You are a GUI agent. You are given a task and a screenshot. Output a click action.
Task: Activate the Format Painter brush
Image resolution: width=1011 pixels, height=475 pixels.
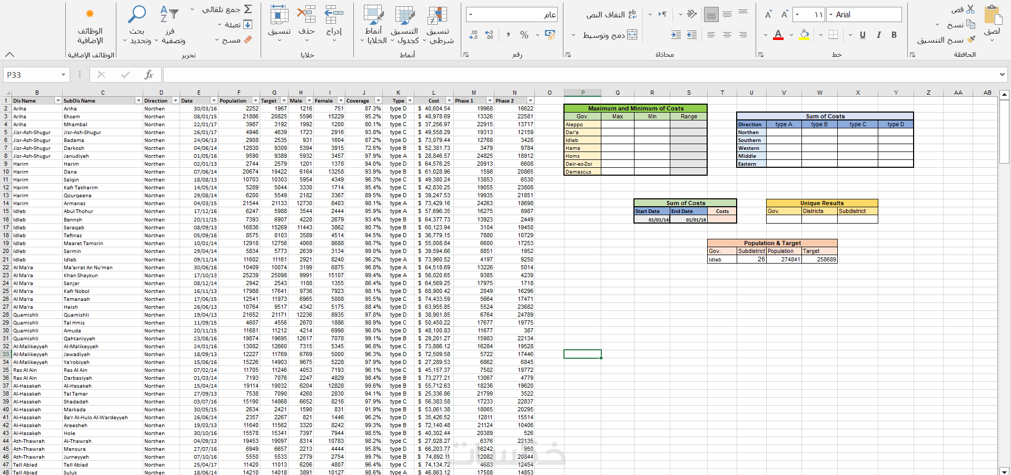[971, 40]
